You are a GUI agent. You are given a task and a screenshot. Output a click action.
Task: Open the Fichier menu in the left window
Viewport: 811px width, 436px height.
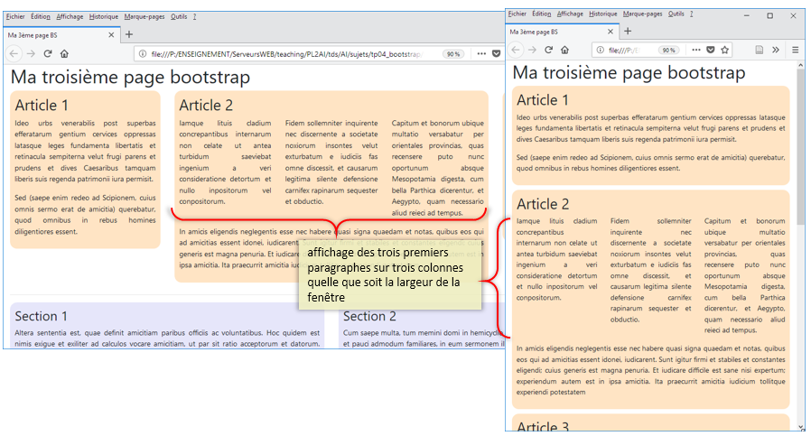click(14, 16)
